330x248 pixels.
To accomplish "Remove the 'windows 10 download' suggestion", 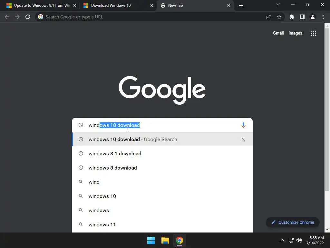I will (243, 139).
